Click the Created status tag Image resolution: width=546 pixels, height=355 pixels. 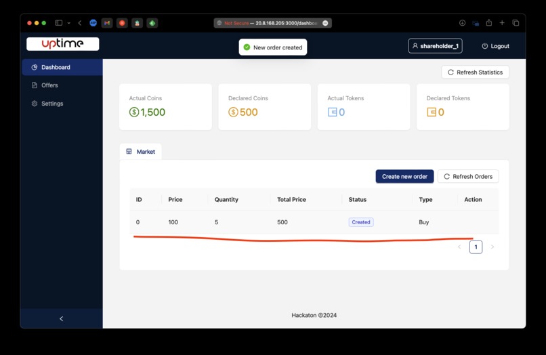(361, 222)
